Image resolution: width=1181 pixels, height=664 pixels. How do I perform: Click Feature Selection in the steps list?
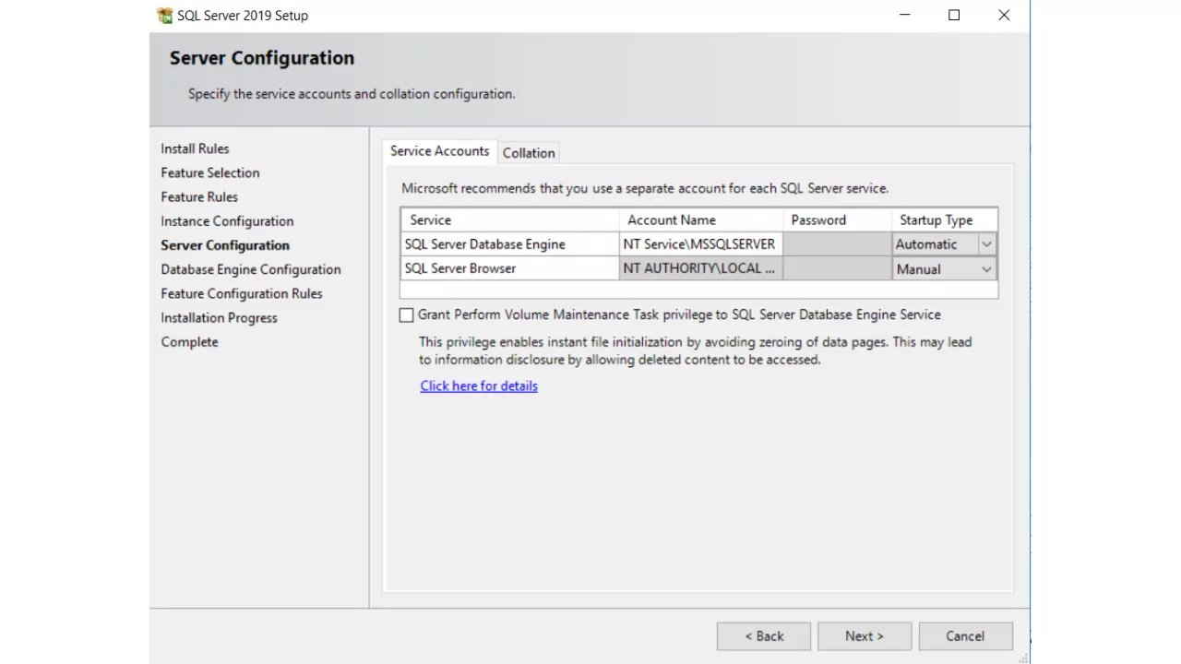pos(210,172)
